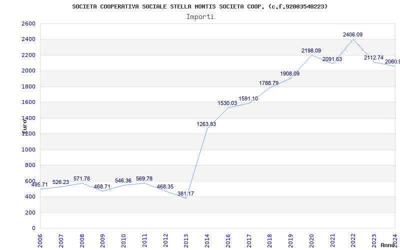
Task: Click the x-axis year 2013
Action: point(186,241)
